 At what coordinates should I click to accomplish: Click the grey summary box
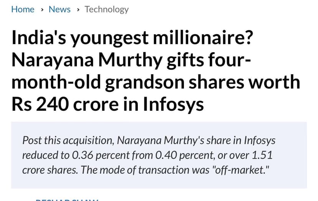pyautogui.click(x=159, y=155)
